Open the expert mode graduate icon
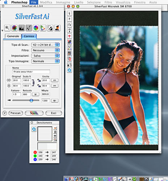Screen dimensions: 168x181 [x=57, y=28]
